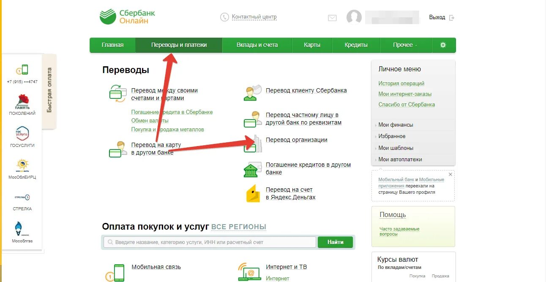
Task: Open Часто задаваемые вопросы link
Action: (x=399, y=231)
